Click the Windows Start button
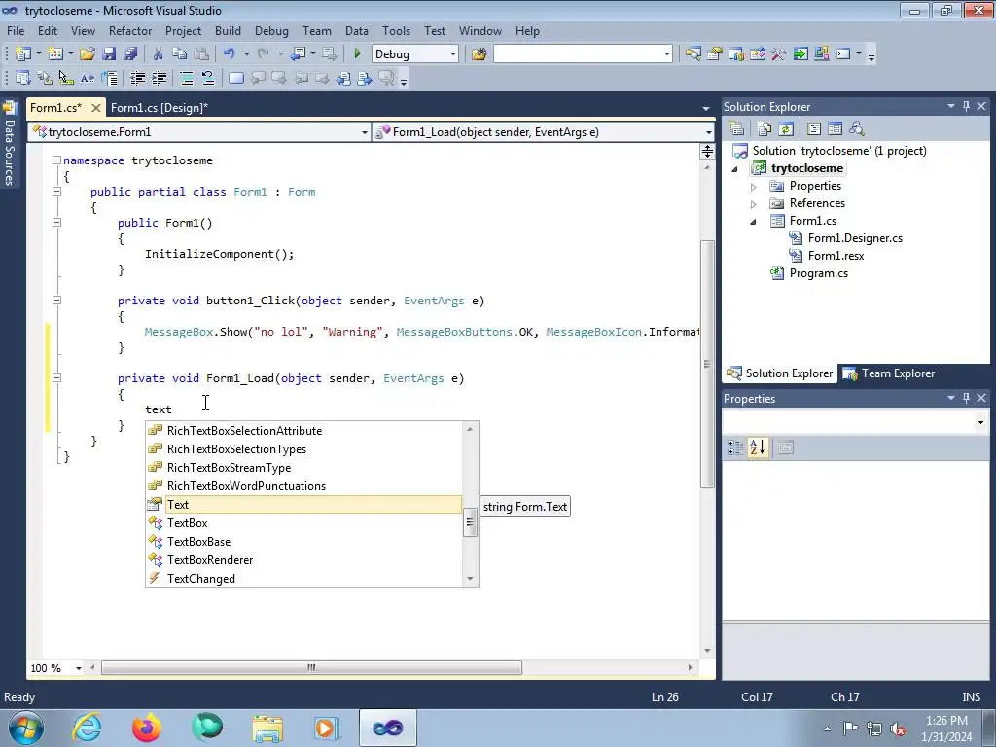This screenshot has width=996, height=747. (x=26, y=728)
